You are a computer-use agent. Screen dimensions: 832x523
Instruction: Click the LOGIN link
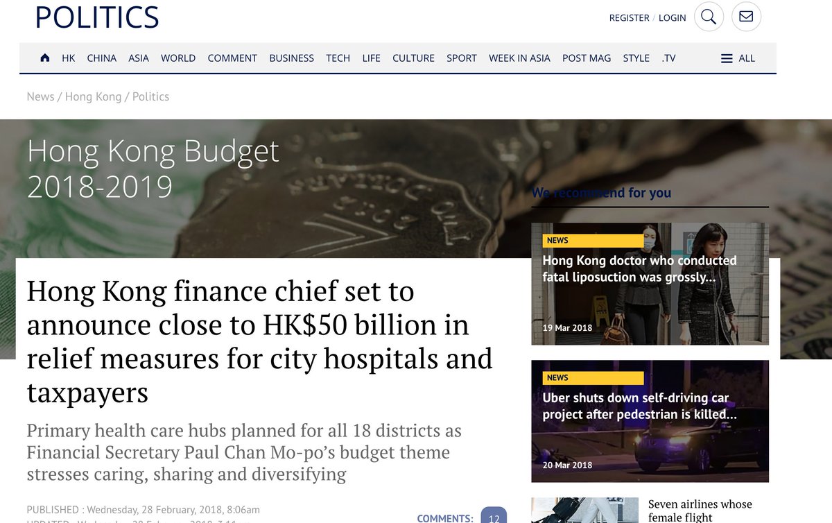tap(672, 18)
